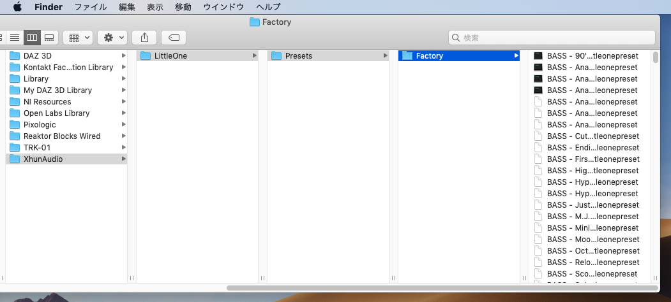Open the Apple menu
This screenshot has height=302, width=671.
click(17, 7)
